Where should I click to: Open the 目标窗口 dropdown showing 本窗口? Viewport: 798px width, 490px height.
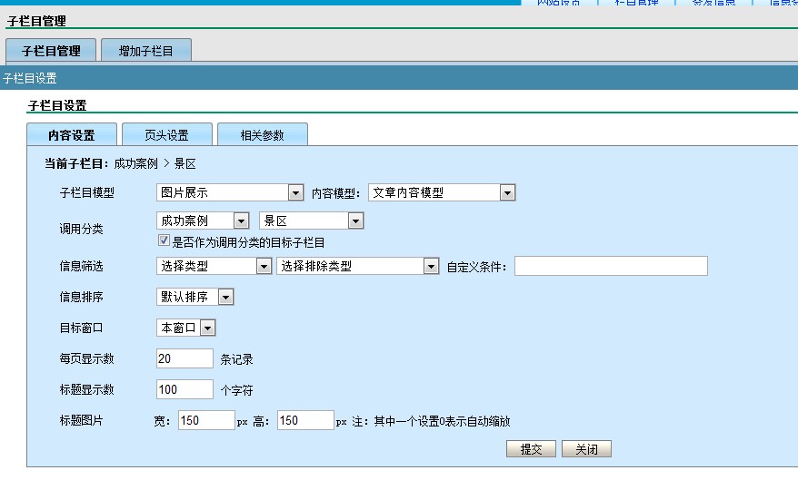coord(185,328)
